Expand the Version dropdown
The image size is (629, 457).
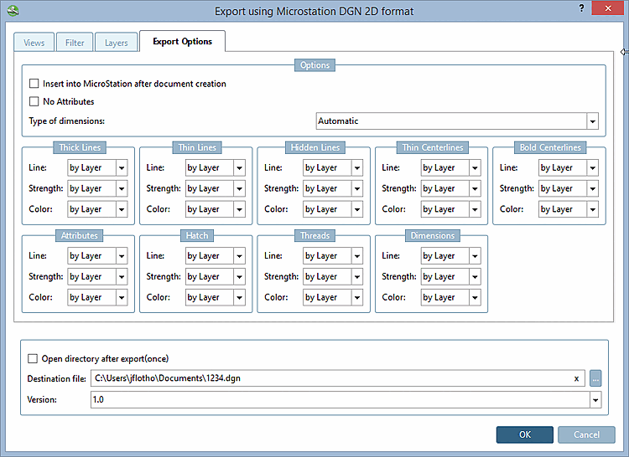595,400
